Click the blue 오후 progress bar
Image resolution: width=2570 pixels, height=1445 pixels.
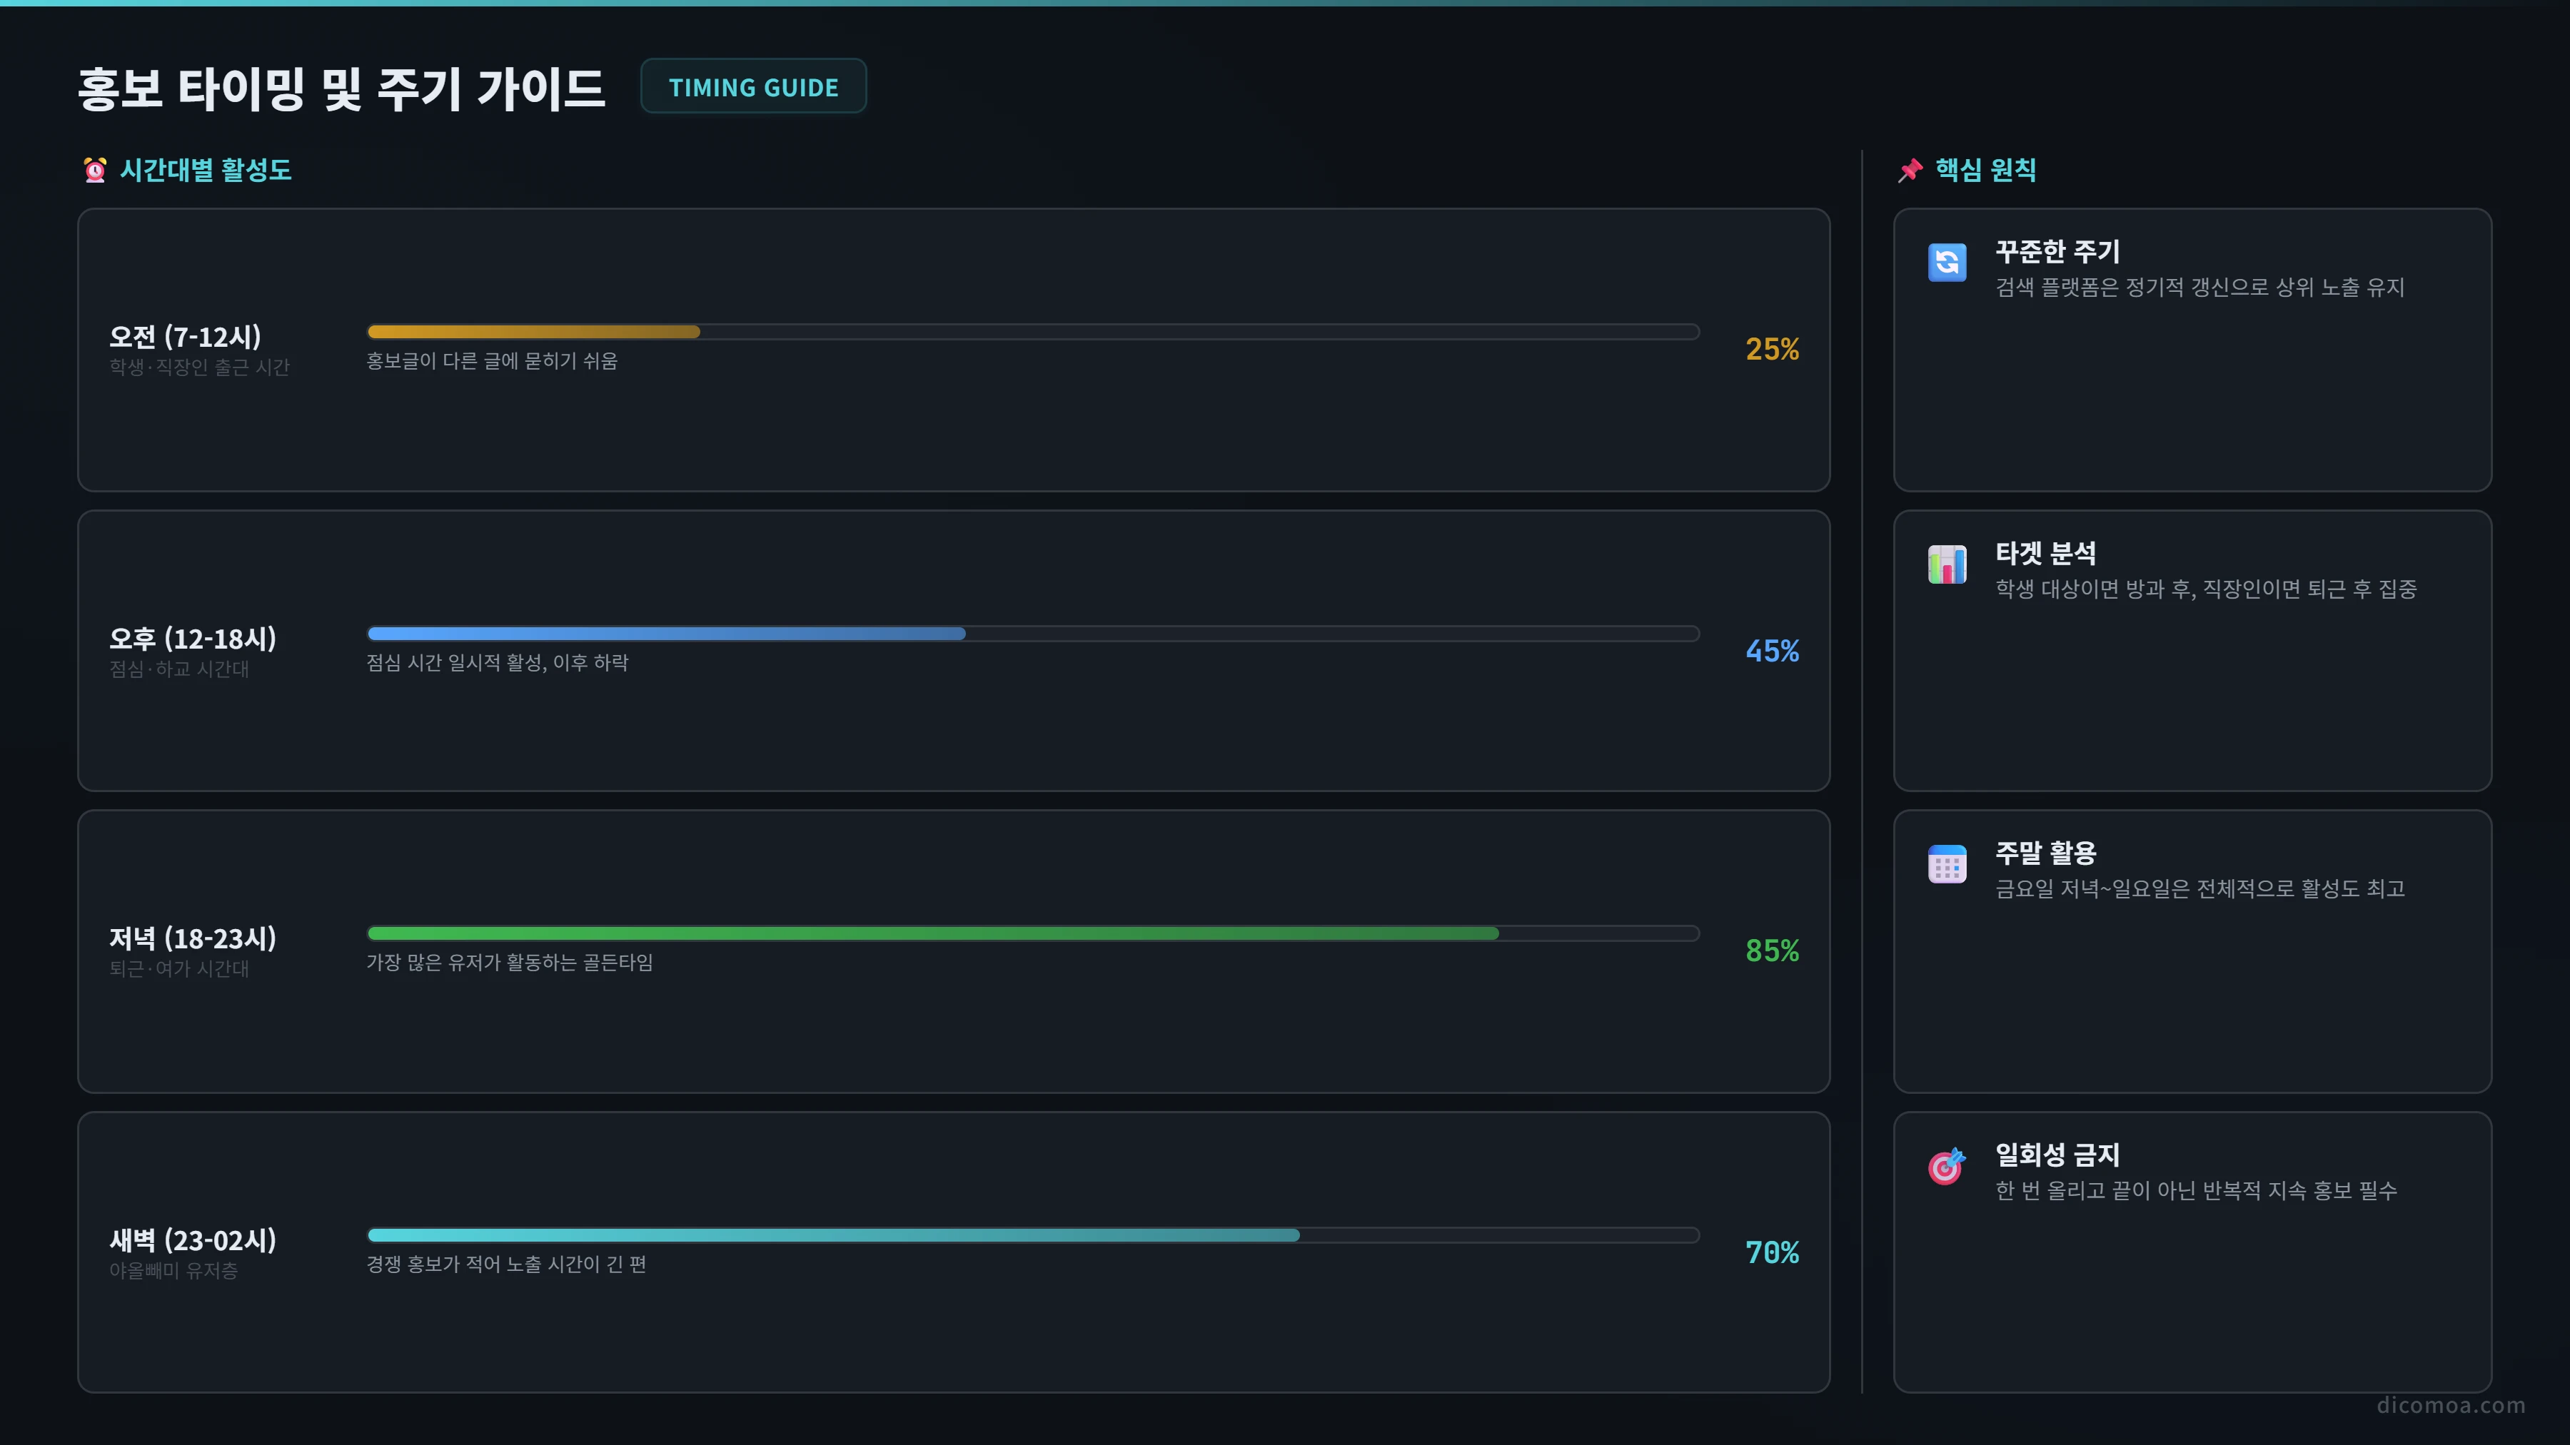pos(1032,633)
